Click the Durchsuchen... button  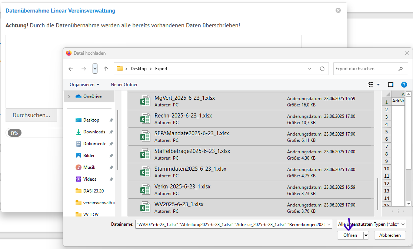(x=31, y=115)
